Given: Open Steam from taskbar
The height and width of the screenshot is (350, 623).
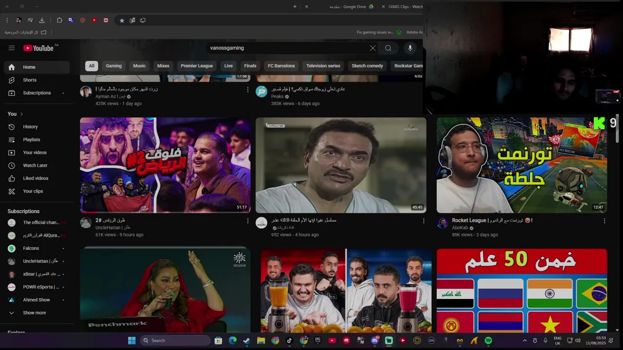Looking at the screenshot, I should tap(247, 340).
